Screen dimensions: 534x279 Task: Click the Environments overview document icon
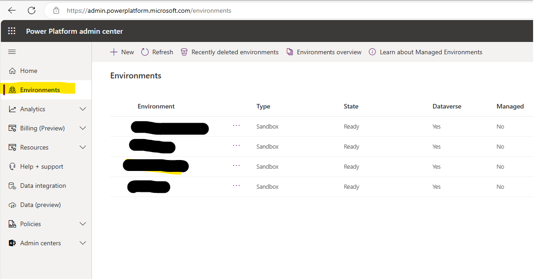(290, 52)
